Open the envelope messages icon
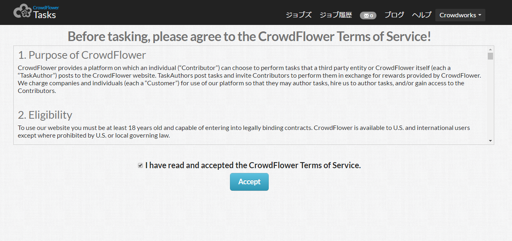This screenshot has height=241, width=512. 368,15
